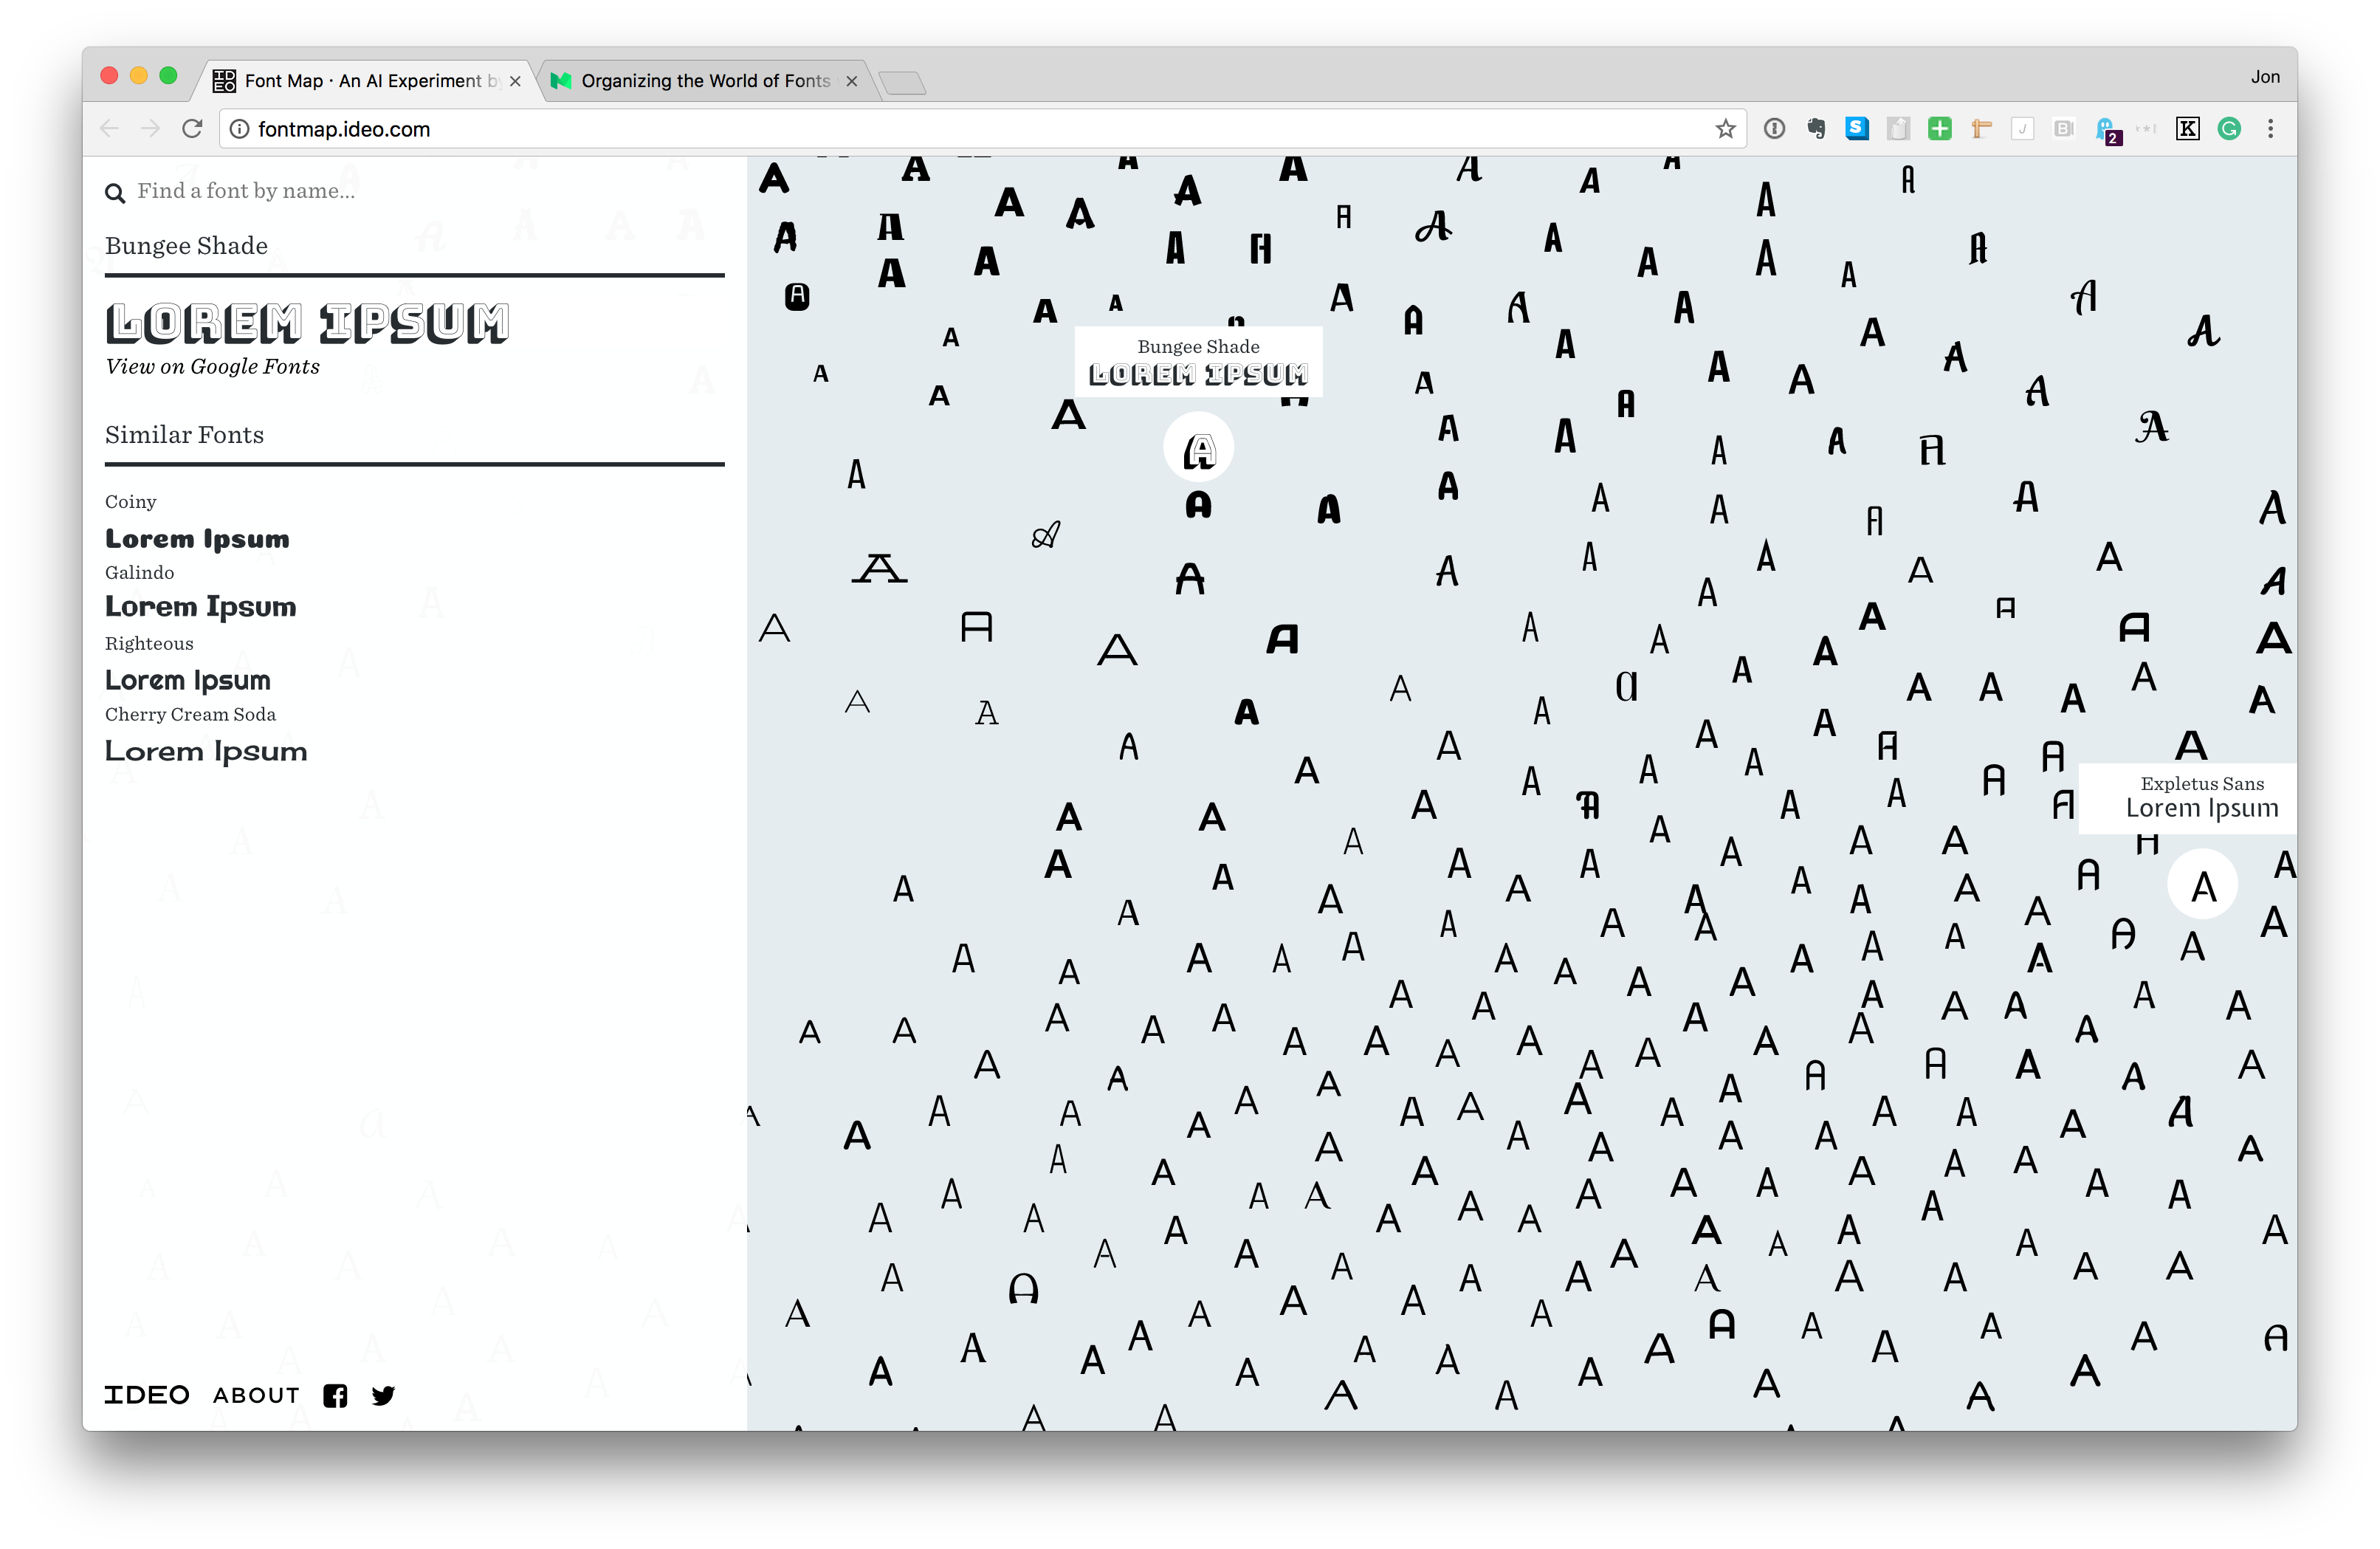Click the green plus extension icon
The image size is (2380, 1549).
click(x=1940, y=129)
